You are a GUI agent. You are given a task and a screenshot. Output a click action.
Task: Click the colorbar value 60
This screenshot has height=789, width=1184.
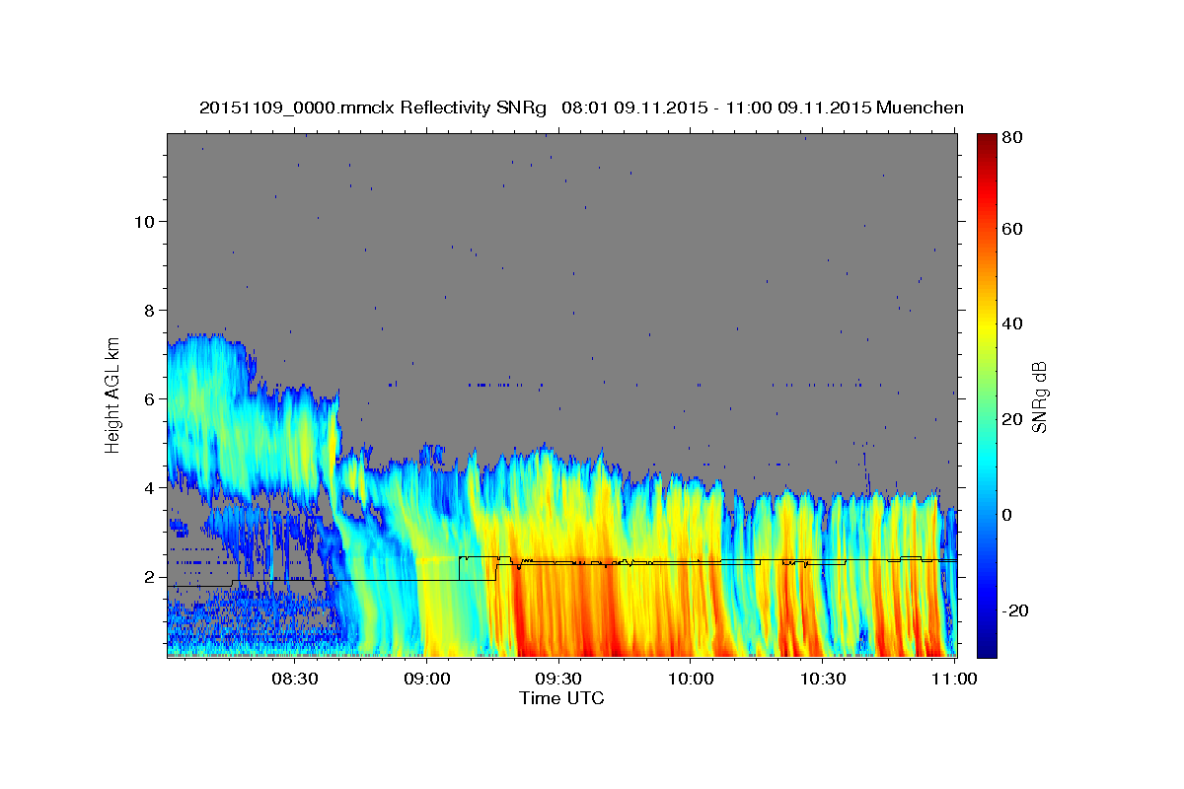point(1011,229)
